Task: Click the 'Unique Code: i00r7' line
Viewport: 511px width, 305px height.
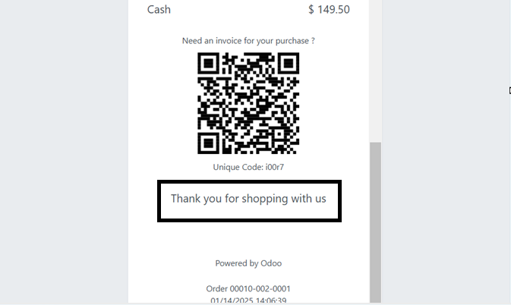Action: 248,167
